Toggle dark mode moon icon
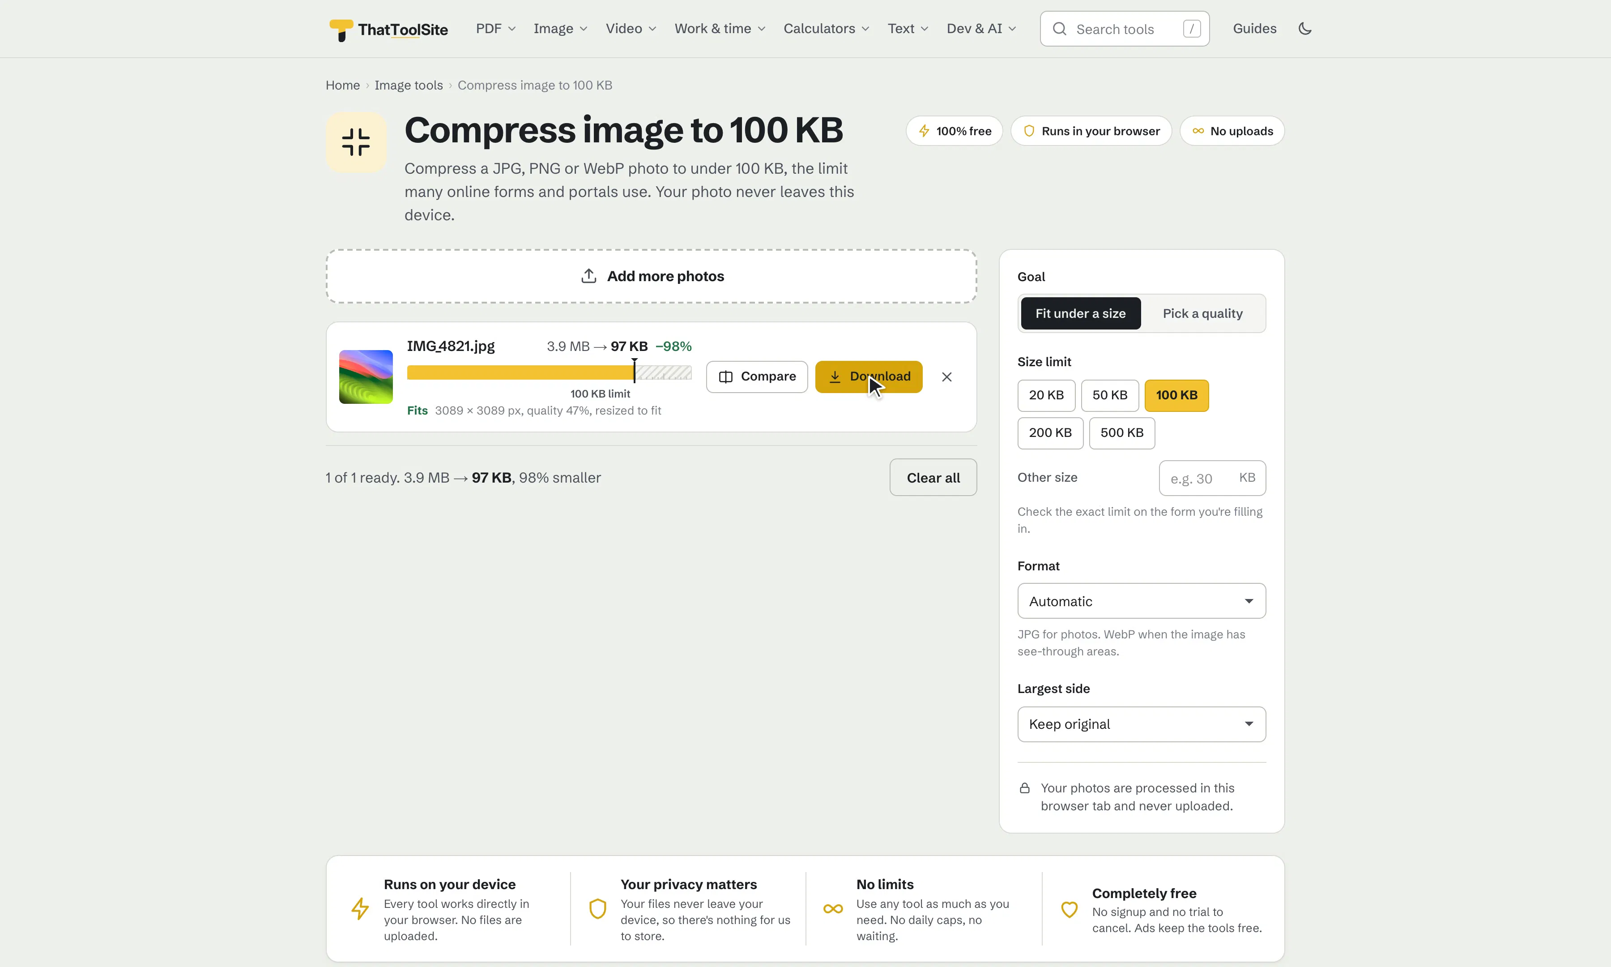This screenshot has width=1611, height=967. click(1305, 29)
